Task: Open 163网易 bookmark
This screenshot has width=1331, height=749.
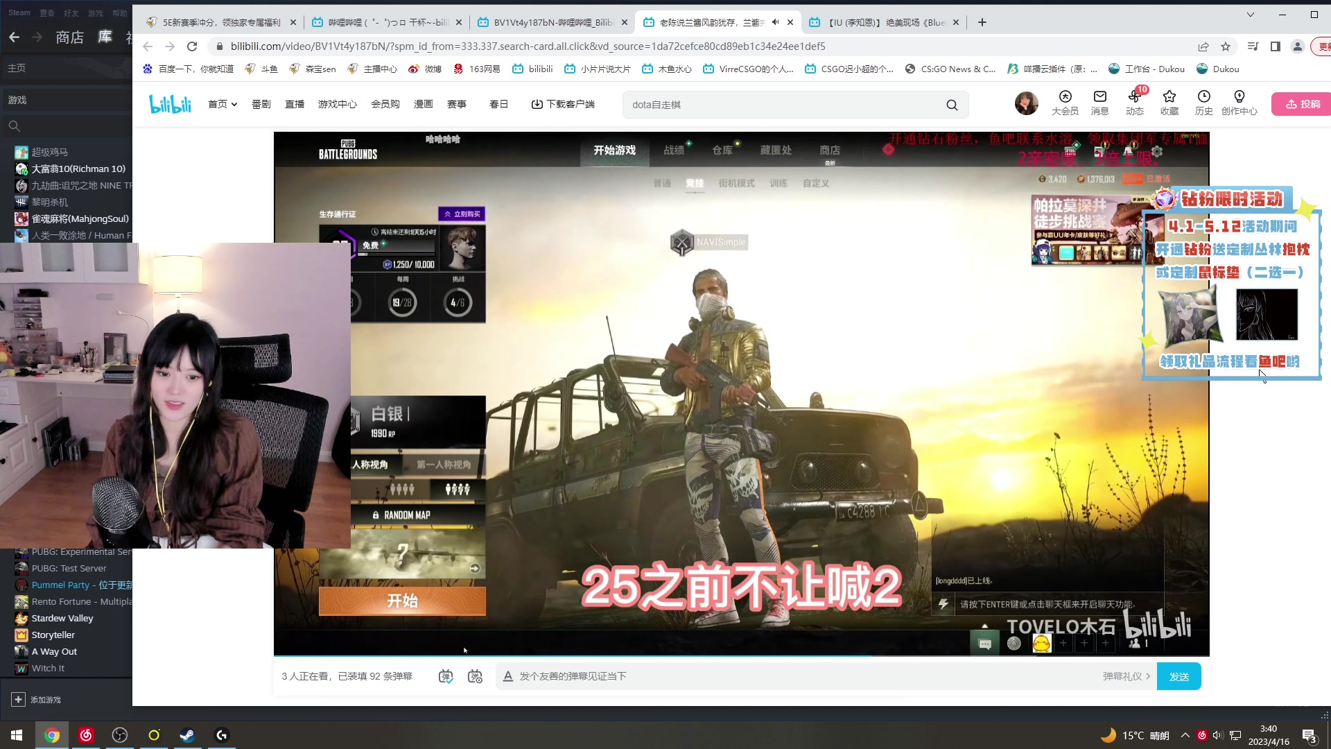Action: (476, 69)
